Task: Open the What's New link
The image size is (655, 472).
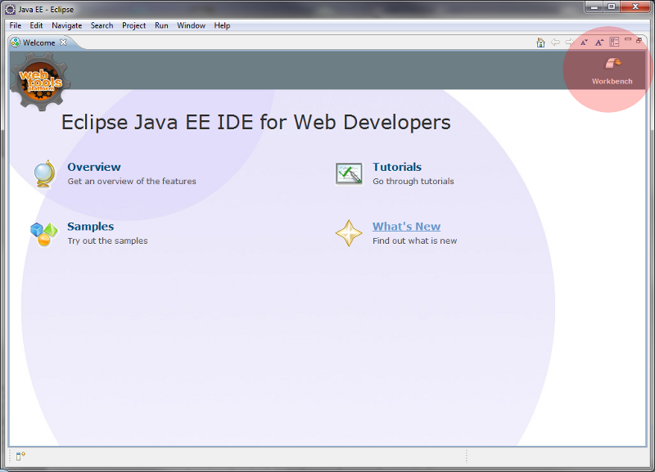Action: [x=406, y=227]
